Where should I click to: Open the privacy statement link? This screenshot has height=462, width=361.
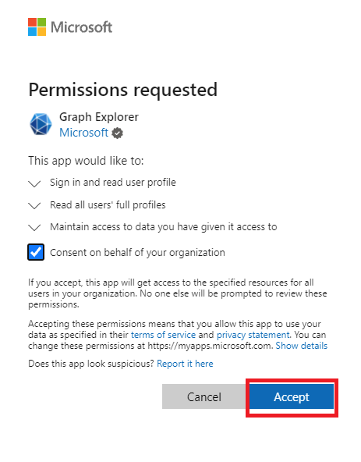click(253, 335)
